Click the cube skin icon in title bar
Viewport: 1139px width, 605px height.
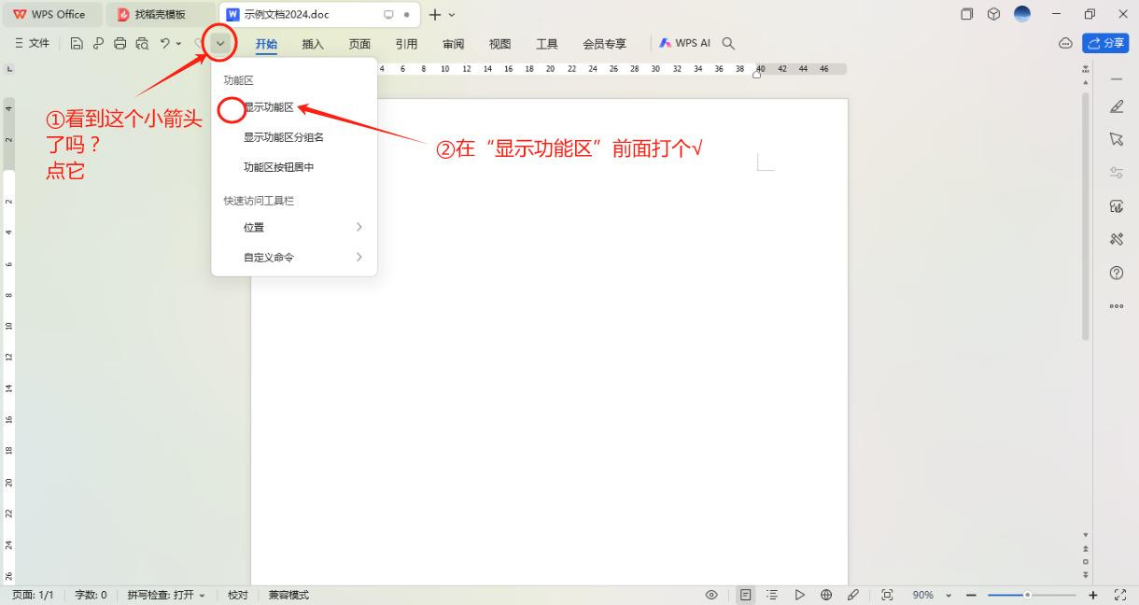994,14
